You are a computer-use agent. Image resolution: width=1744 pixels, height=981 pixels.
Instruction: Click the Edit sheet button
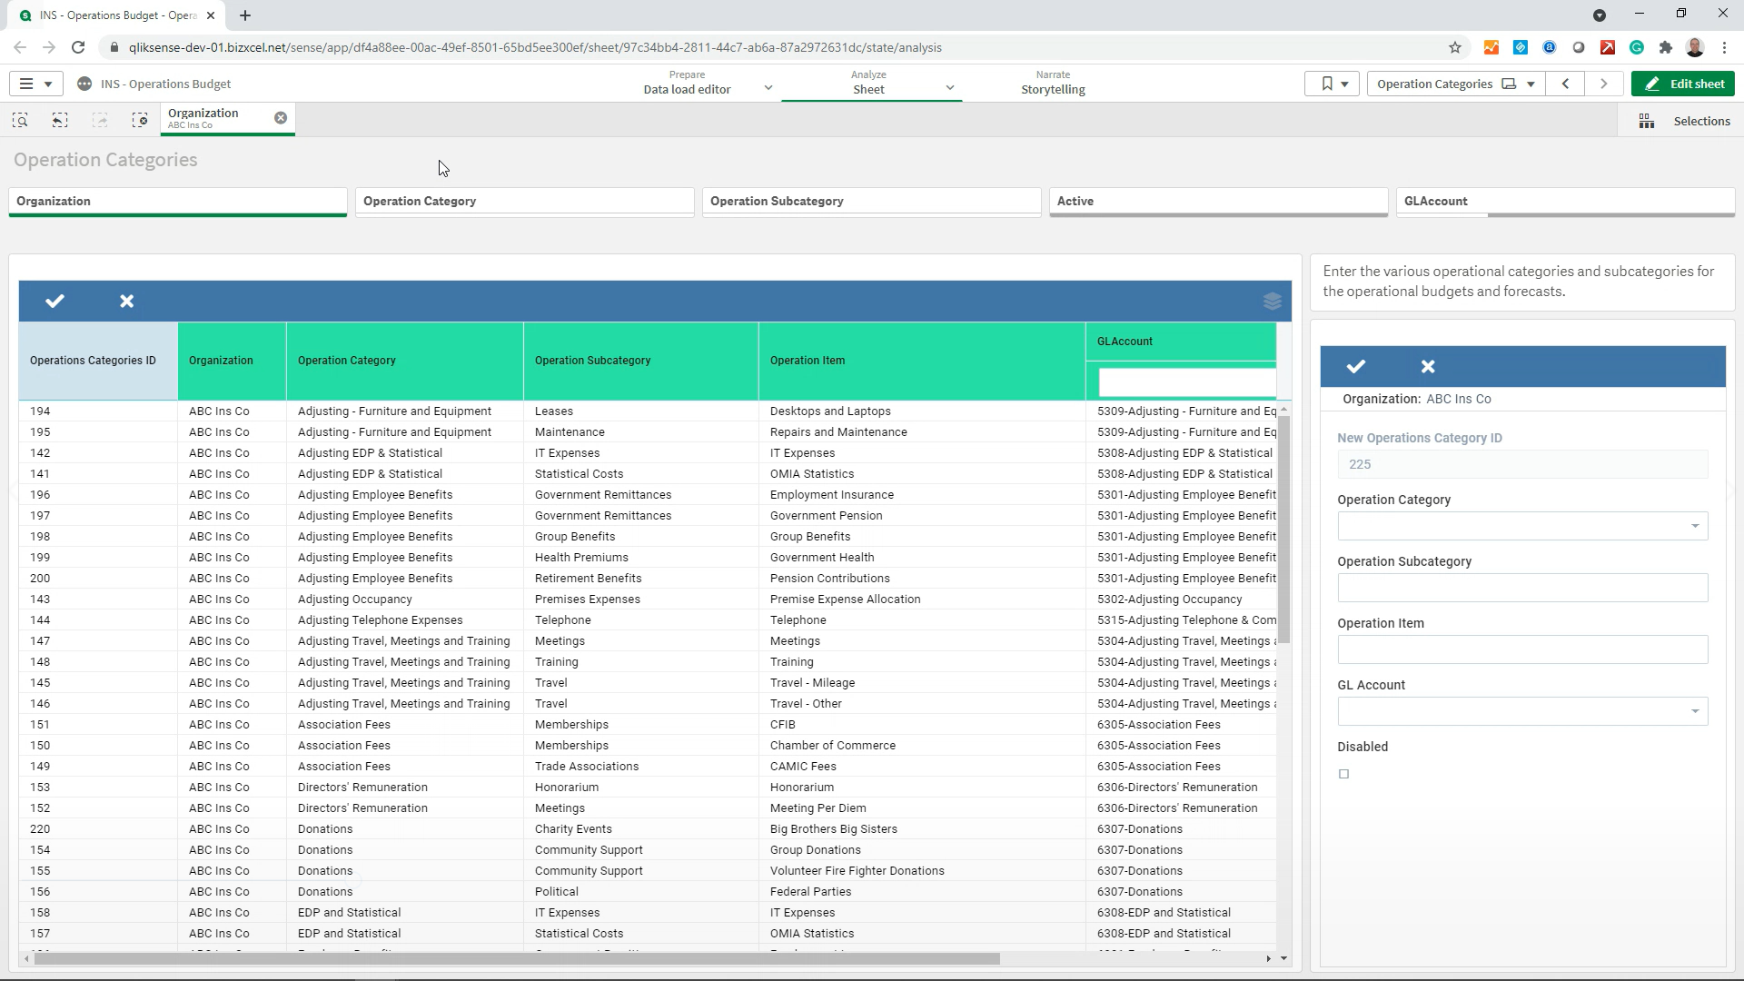[1683, 84]
